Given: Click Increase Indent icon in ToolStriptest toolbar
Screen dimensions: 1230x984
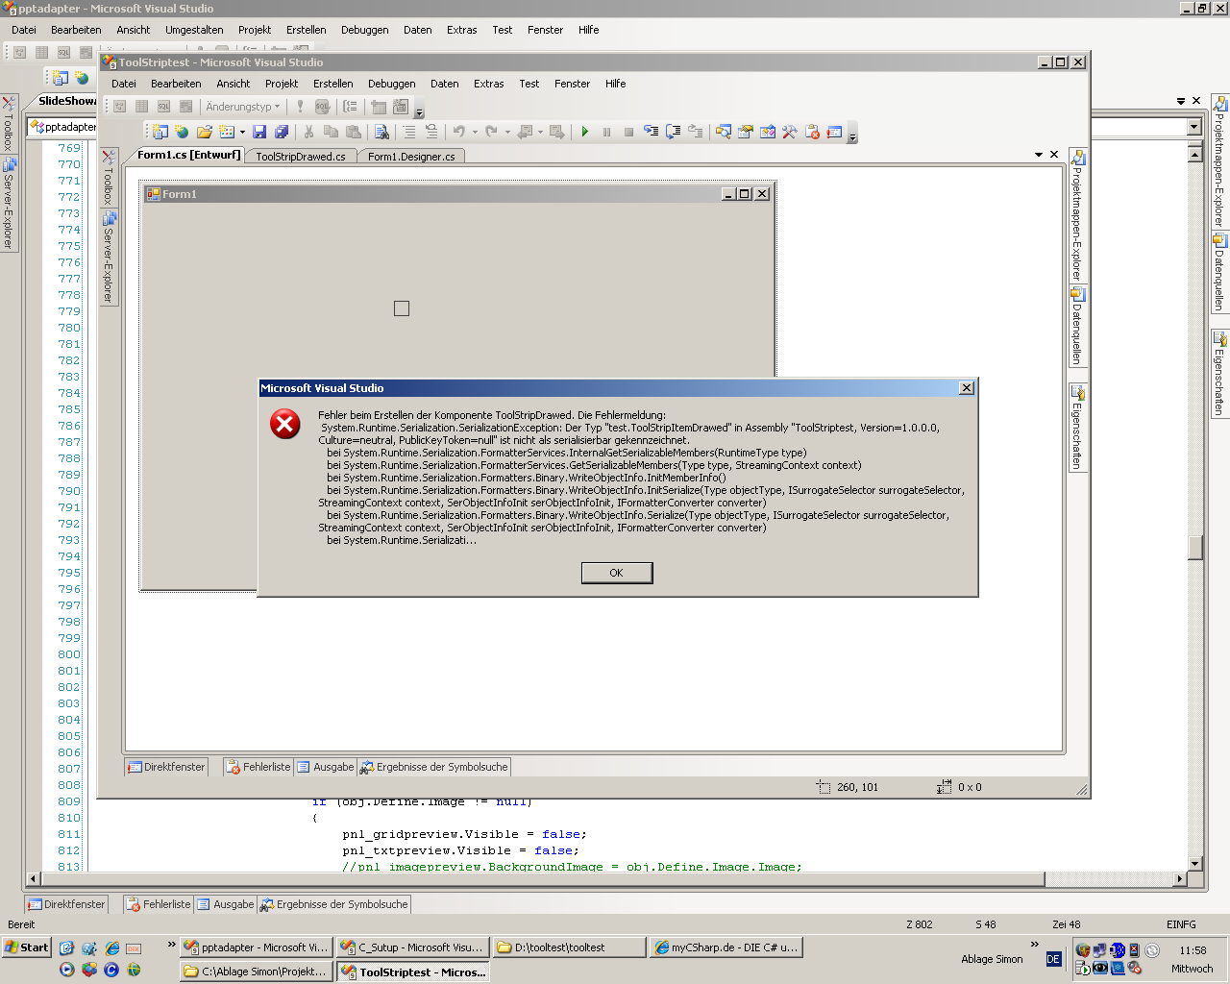Looking at the screenshot, I should click(431, 132).
